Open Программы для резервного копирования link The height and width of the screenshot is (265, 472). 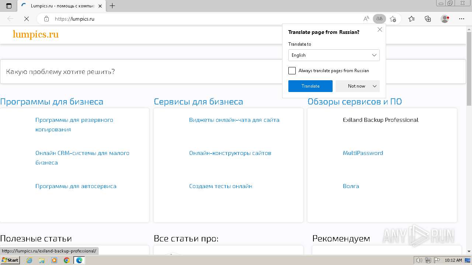pyautogui.click(x=74, y=125)
